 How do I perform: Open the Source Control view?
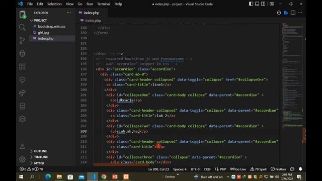coord(22,40)
